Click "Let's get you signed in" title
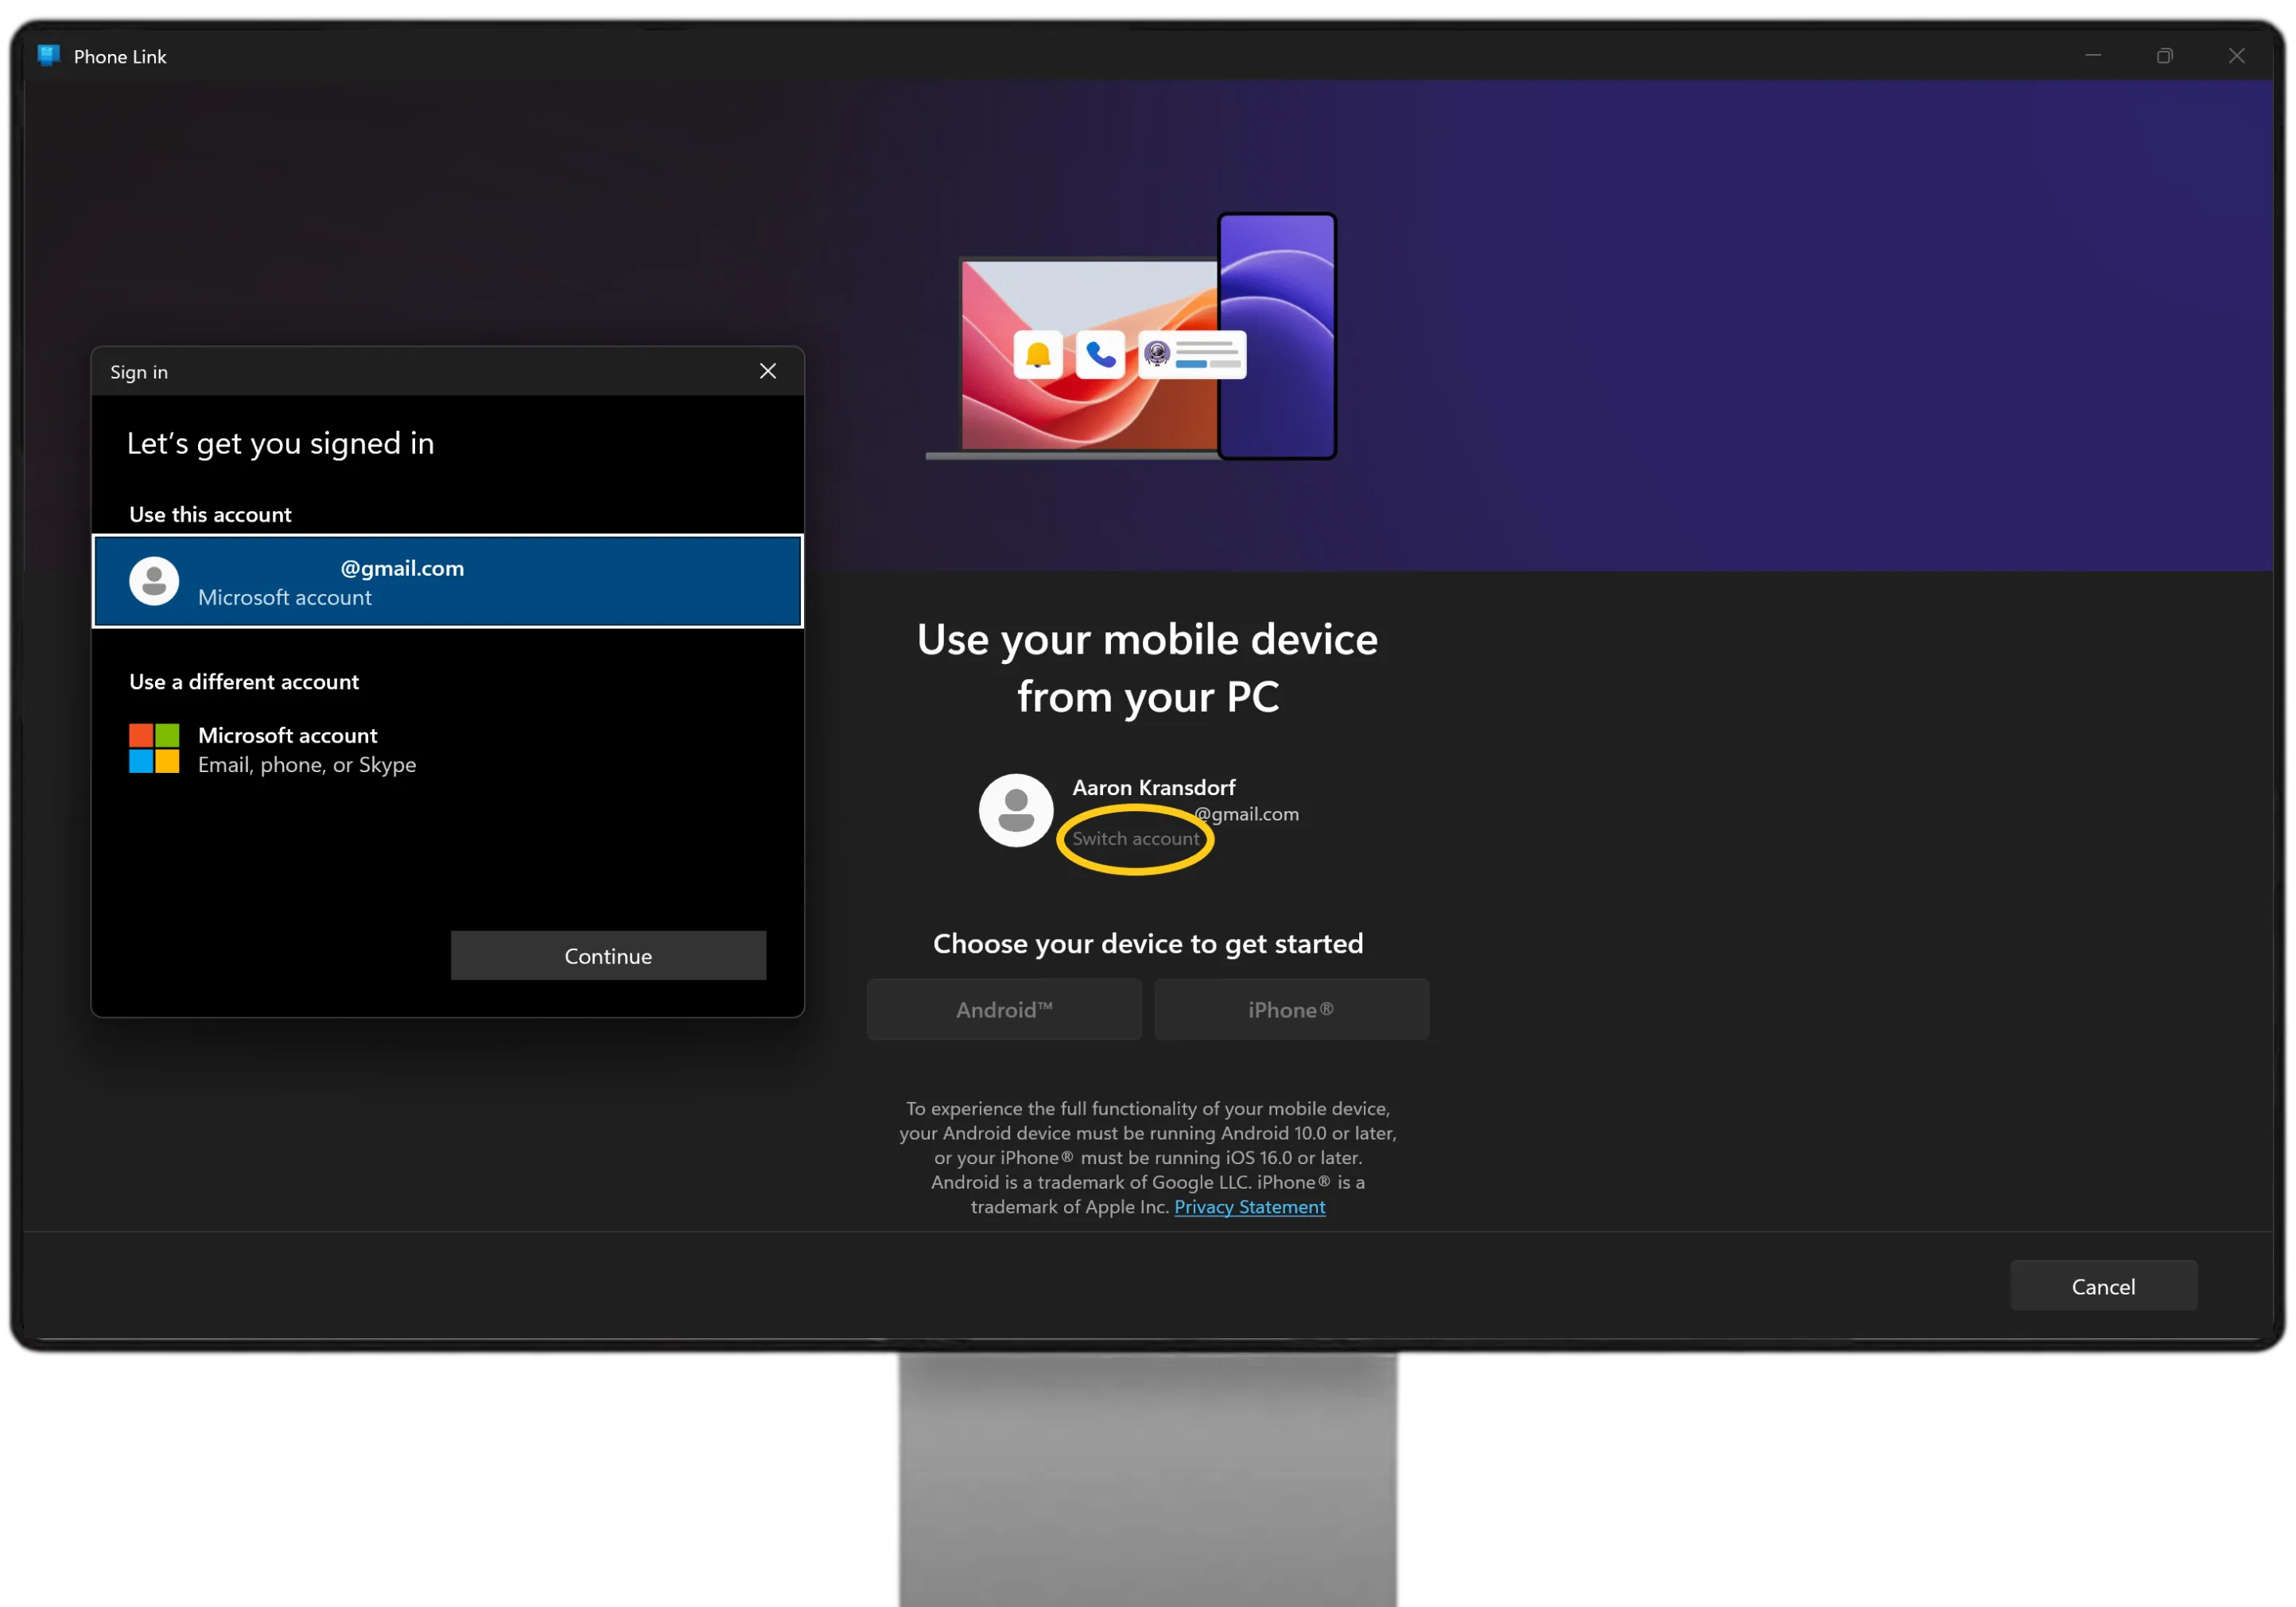Viewport: 2296px width, 1607px height. pos(280,443)
